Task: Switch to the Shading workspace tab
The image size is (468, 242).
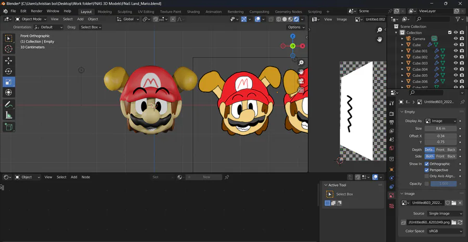Action: pos(193,11)
